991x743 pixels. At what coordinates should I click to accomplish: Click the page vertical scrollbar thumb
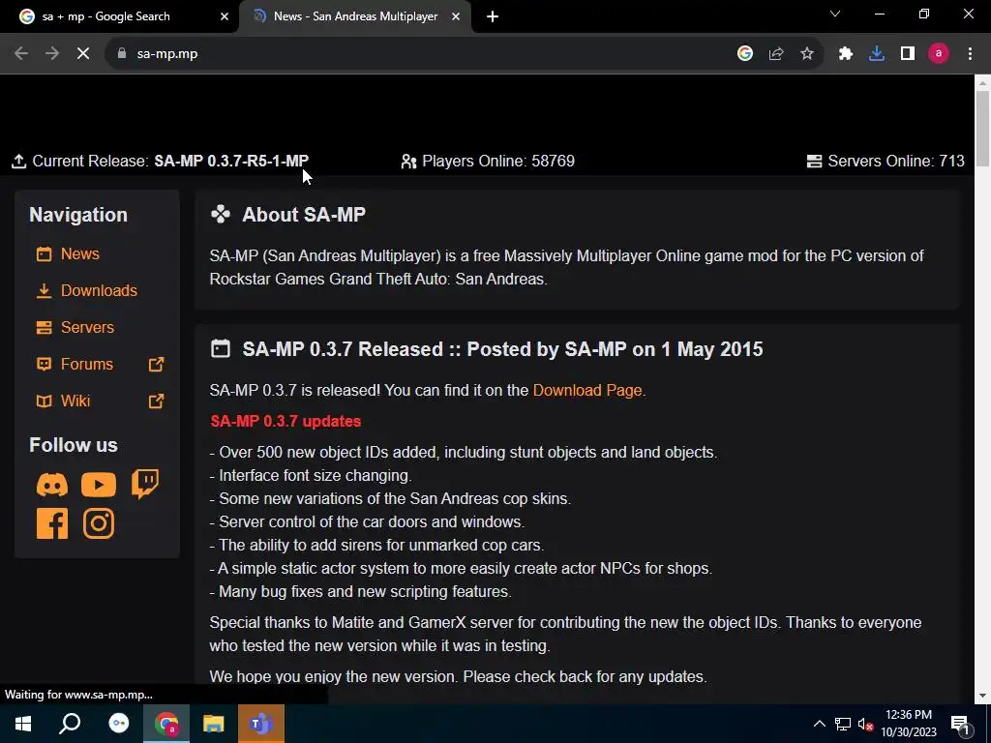[x=982, y=129]
